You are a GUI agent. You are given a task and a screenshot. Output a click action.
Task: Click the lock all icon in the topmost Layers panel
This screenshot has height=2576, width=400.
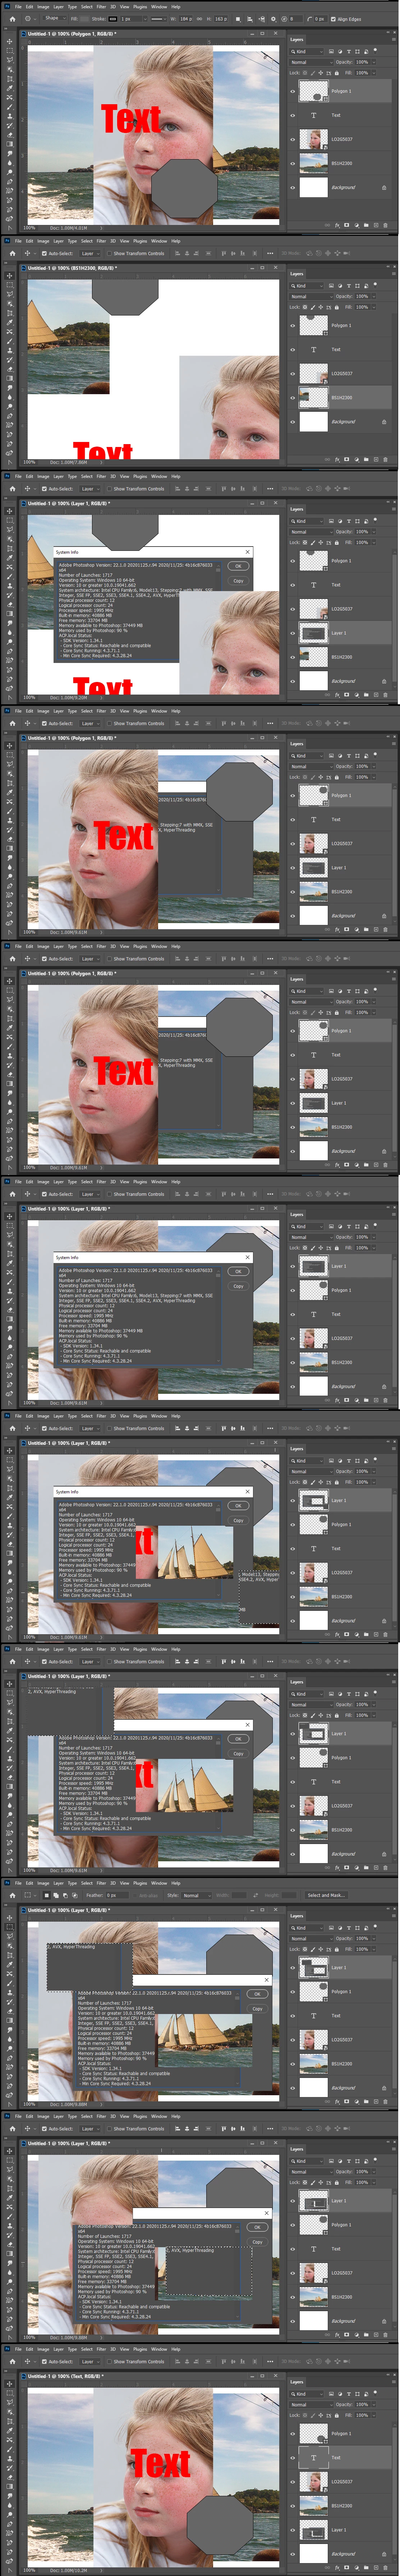[337, 73]
